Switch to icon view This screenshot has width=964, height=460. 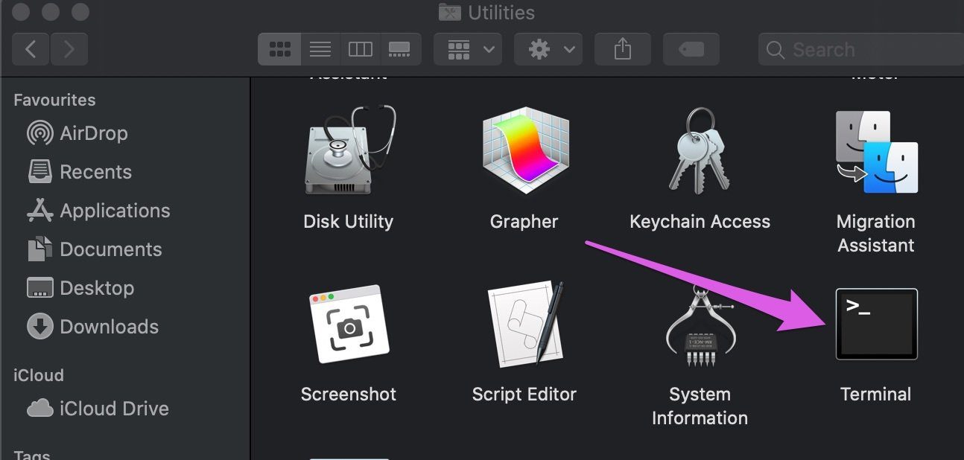[x=279, y=49]
